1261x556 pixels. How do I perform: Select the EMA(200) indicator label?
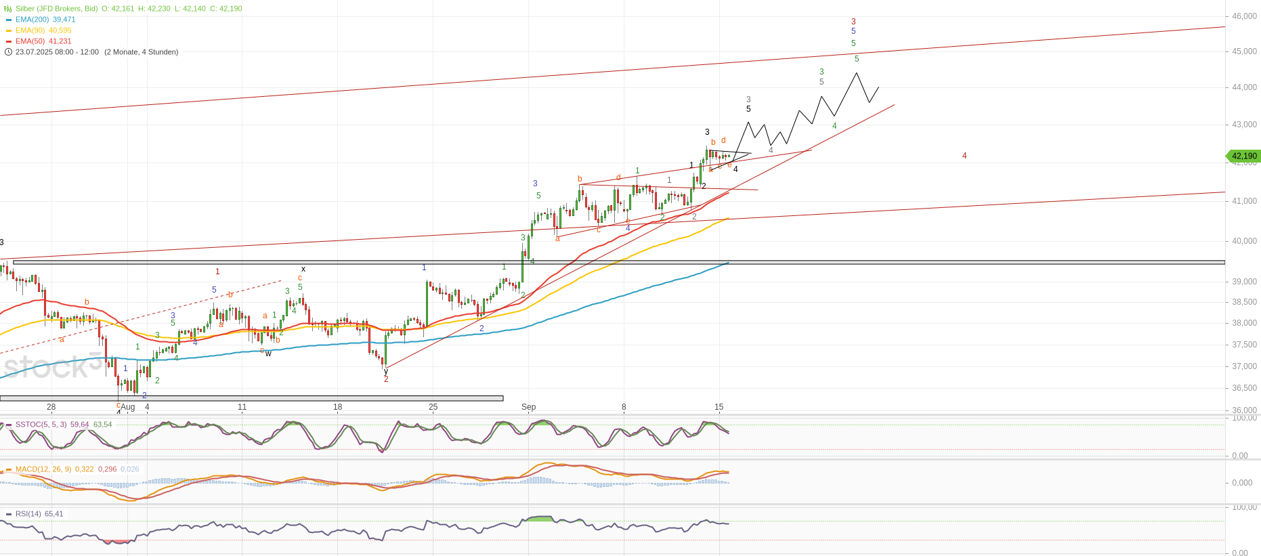pyautogui.click(x=32, y=20)
